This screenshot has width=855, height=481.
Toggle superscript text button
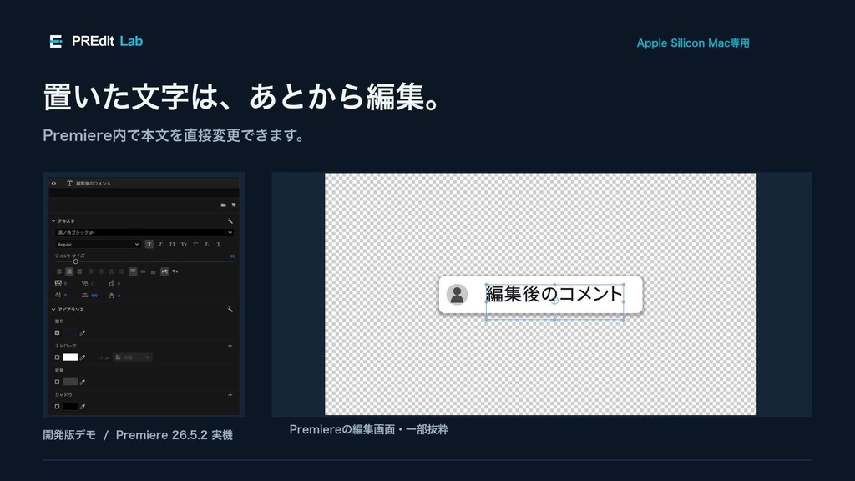point(195,245)
